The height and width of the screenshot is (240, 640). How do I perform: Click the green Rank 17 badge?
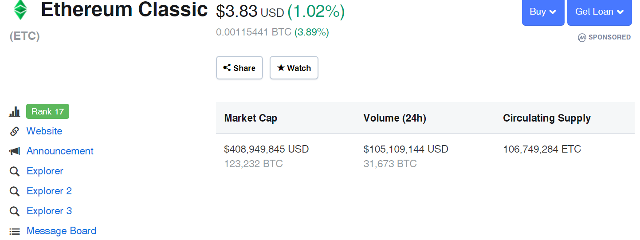tap(47, 112)
